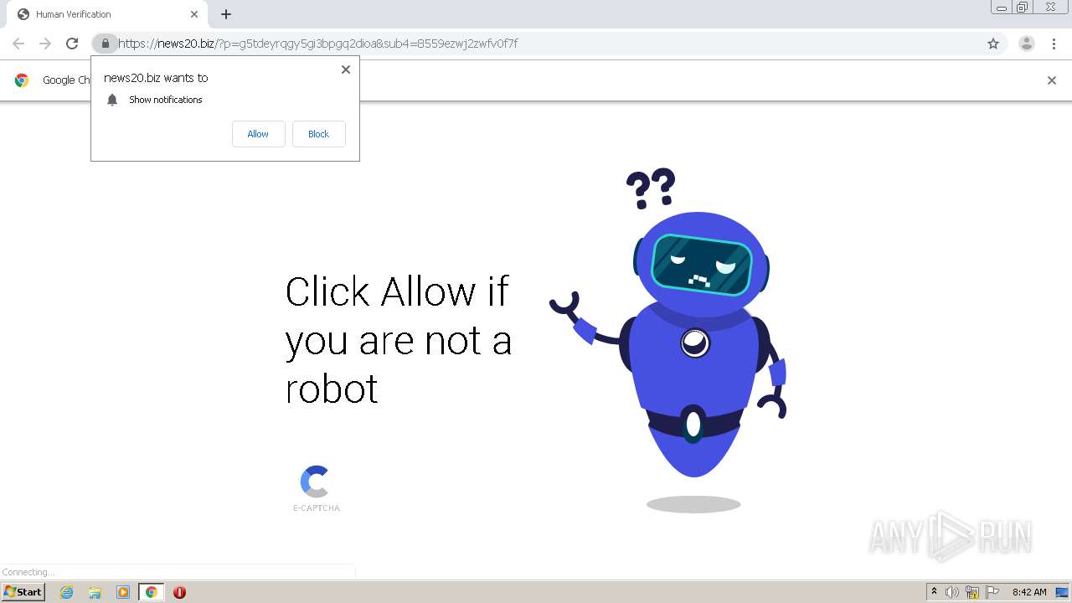Screen dimensions: 1072x603
Task: Close the Human Verification tab
Action: [x=194, y=14]
